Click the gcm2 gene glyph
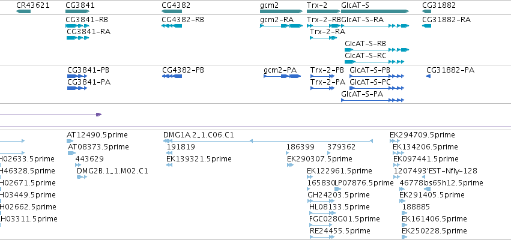This screenshot has width=511, height=240. click(x=281, y=11)
